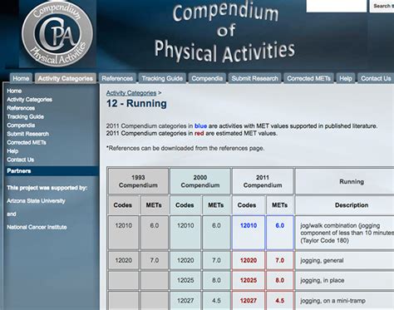
Task: Click the Help tab
Action: pos(346,78)
